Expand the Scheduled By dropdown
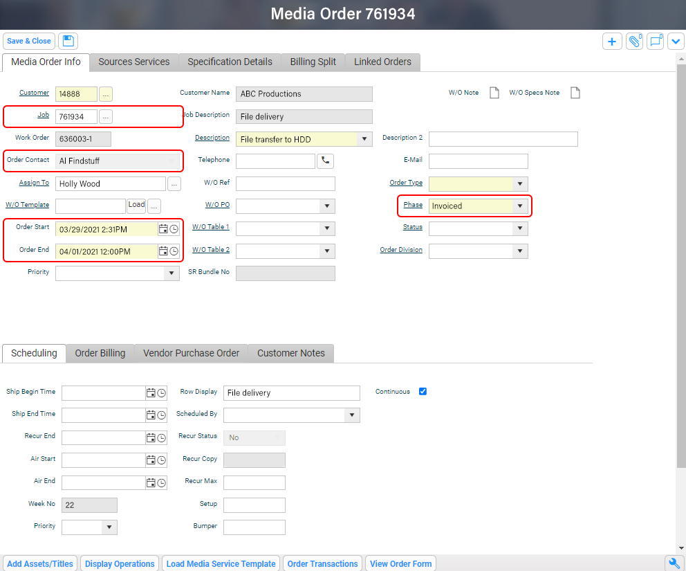The image size is (686, 571). (351, 415)
